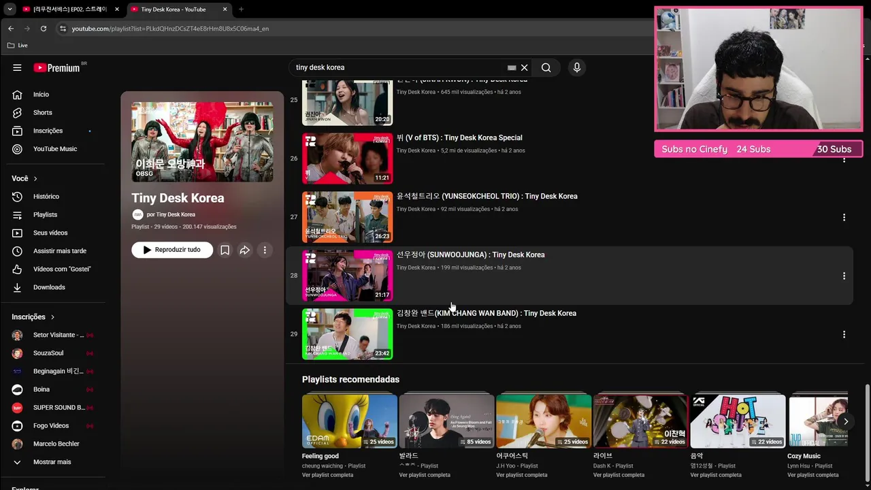
Task: Open Cozy Music playlist title
Action: (804, 456)
